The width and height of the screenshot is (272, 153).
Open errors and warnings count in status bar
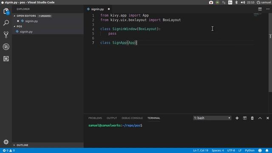pyautogui.click(x=8, y=150)
